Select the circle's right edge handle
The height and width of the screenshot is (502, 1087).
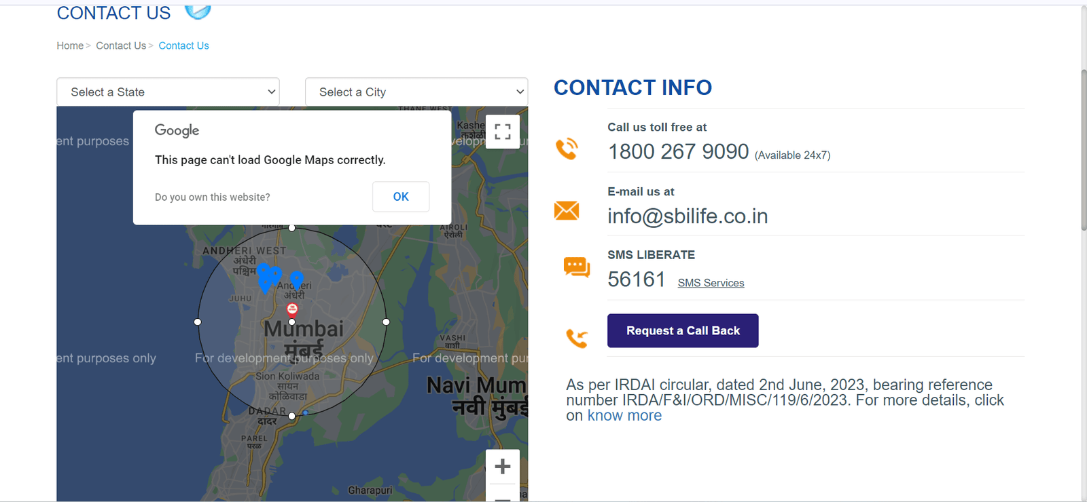click(386, 322)
